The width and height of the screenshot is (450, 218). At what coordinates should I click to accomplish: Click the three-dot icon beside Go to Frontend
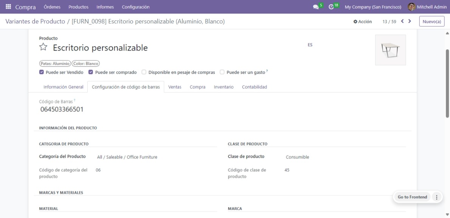(437, 197)
